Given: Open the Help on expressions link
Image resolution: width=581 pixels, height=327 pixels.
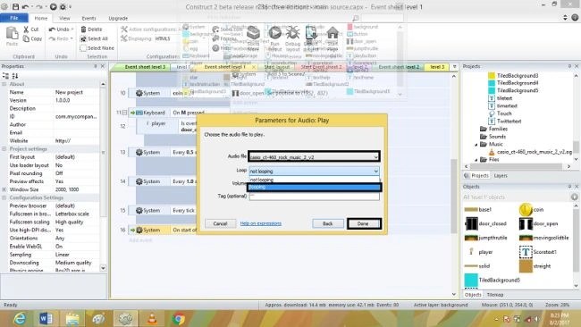Looking at the screenshot, I should click(x=261, y=223).
